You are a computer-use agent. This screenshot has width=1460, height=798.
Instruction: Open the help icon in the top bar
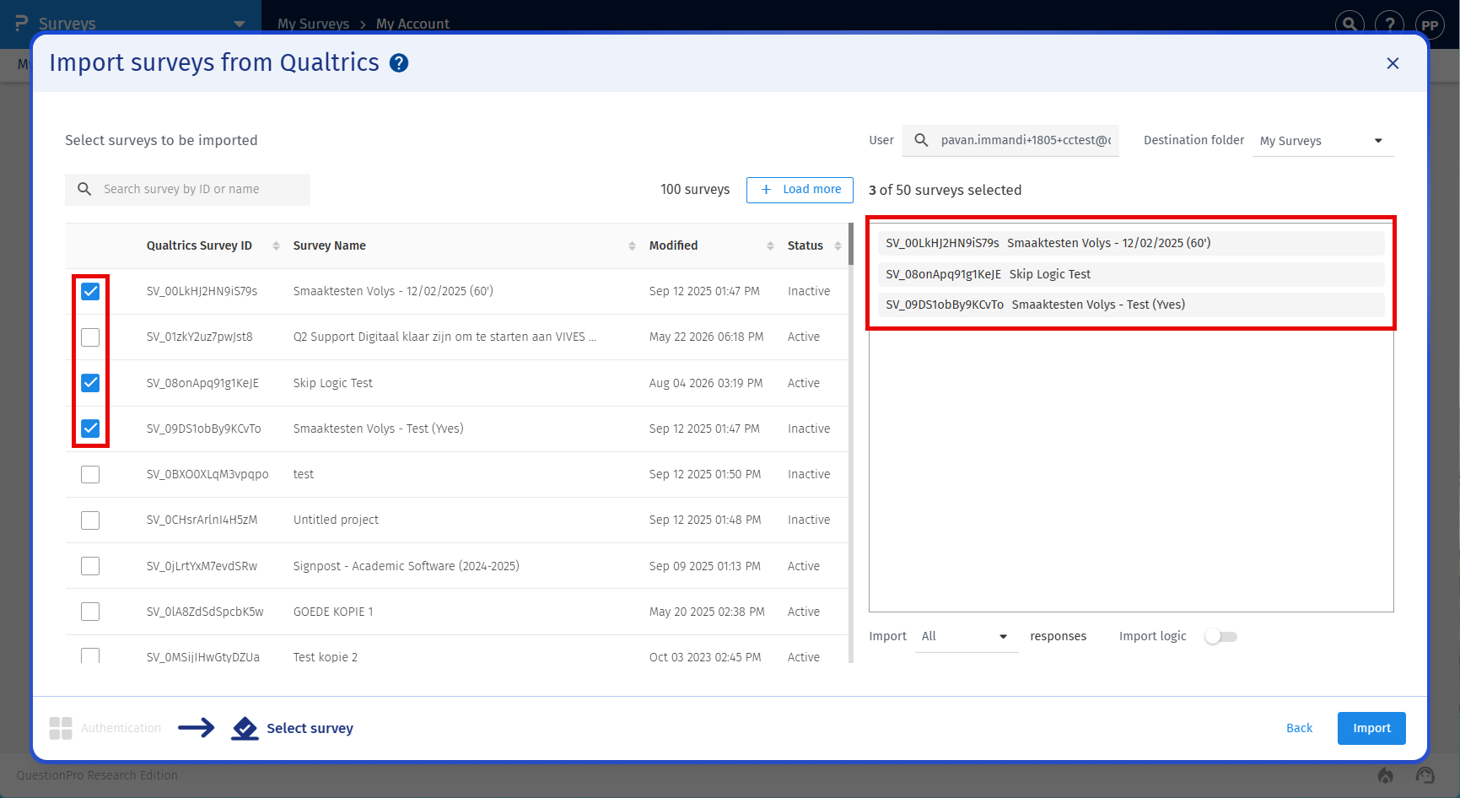point(1390,24)
